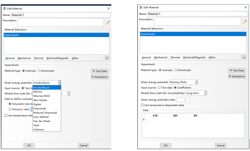This screenshot has width=250, height=151.
Task: Open Mechanical menu in right dialog
Action: 161,57
